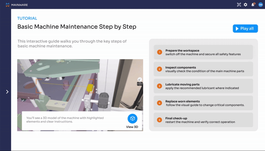
Task: Select step 5 Final check-up
Action: pyautogui.click(x=203, y=120)
